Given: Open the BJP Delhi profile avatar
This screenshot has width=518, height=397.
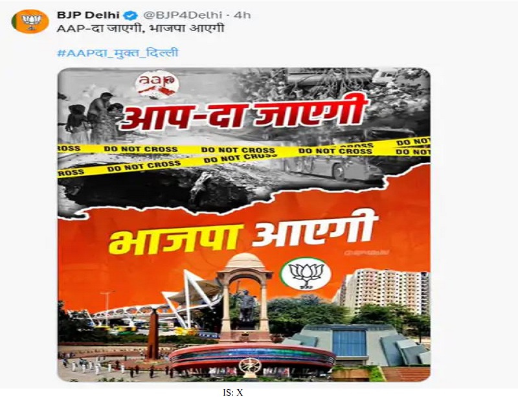Looking at the screenshot, I should [x=30, y=21].
